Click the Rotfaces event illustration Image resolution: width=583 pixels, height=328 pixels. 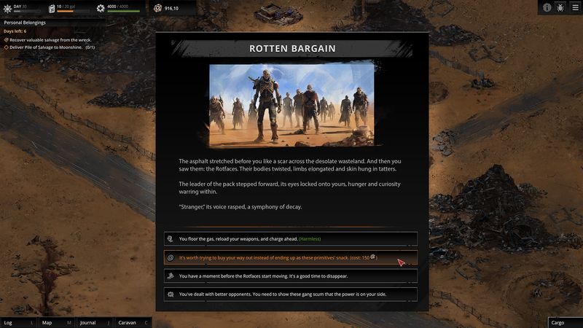[x=291, y=105]
